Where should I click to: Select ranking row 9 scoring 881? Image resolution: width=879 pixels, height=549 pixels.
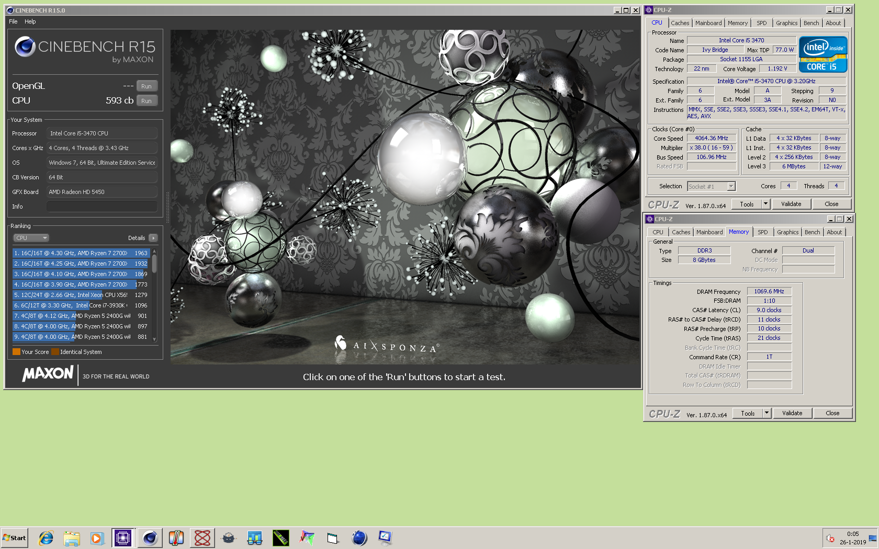point(81,337)
